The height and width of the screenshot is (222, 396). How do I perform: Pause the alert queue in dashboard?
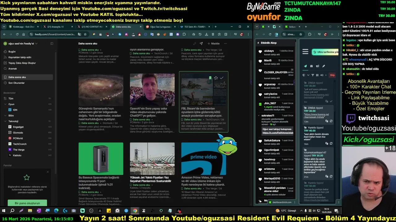pyautogui.click(x=317, y=75)
